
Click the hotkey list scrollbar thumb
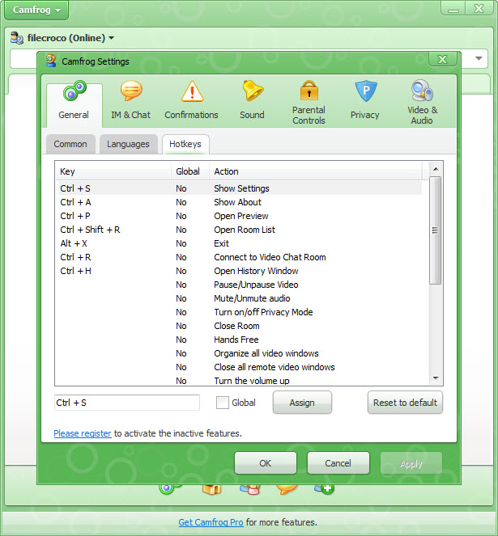pos(436,230)
